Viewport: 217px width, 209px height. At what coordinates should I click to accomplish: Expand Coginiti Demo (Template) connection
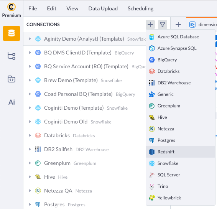pos(30,108)
